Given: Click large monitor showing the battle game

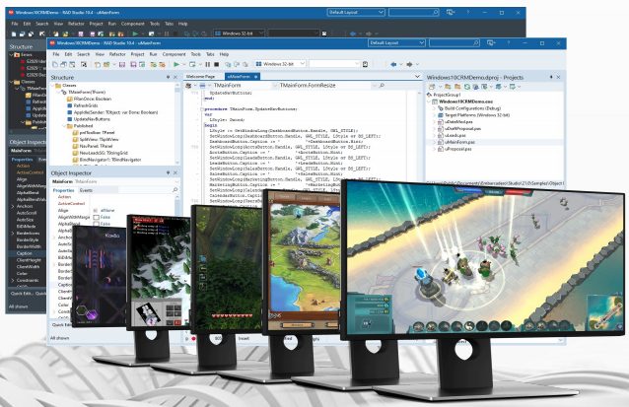Looking at the screenshot, I should pos(485,258).
